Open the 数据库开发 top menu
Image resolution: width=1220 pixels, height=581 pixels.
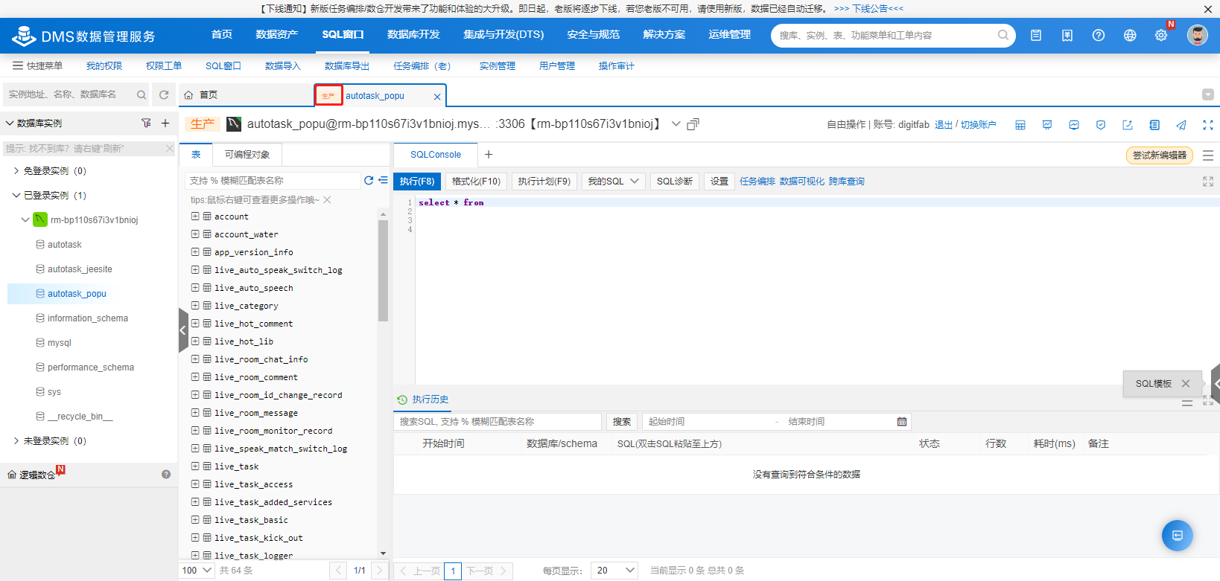click(413, 34)
